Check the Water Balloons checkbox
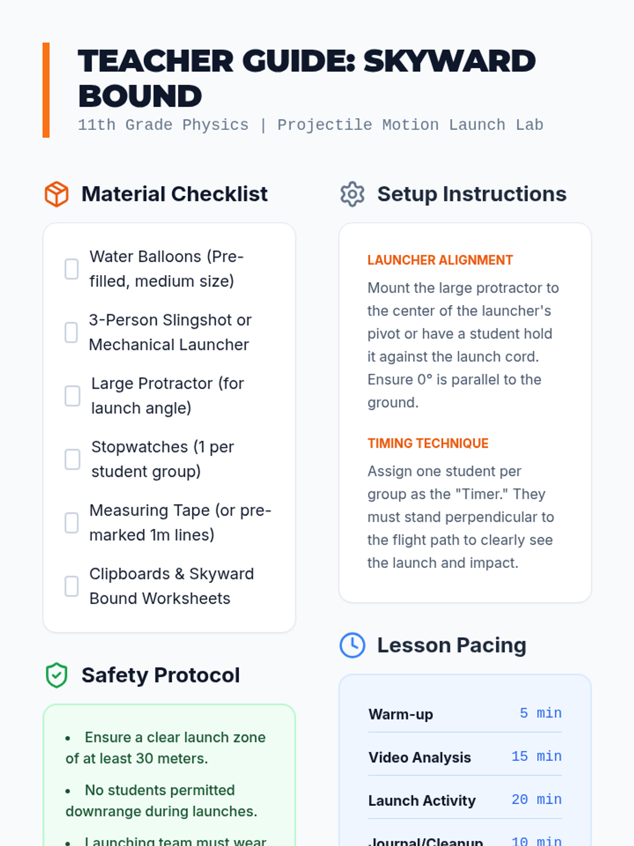The width and height of the screenshot is (634, 846). (x=72, y=269)
